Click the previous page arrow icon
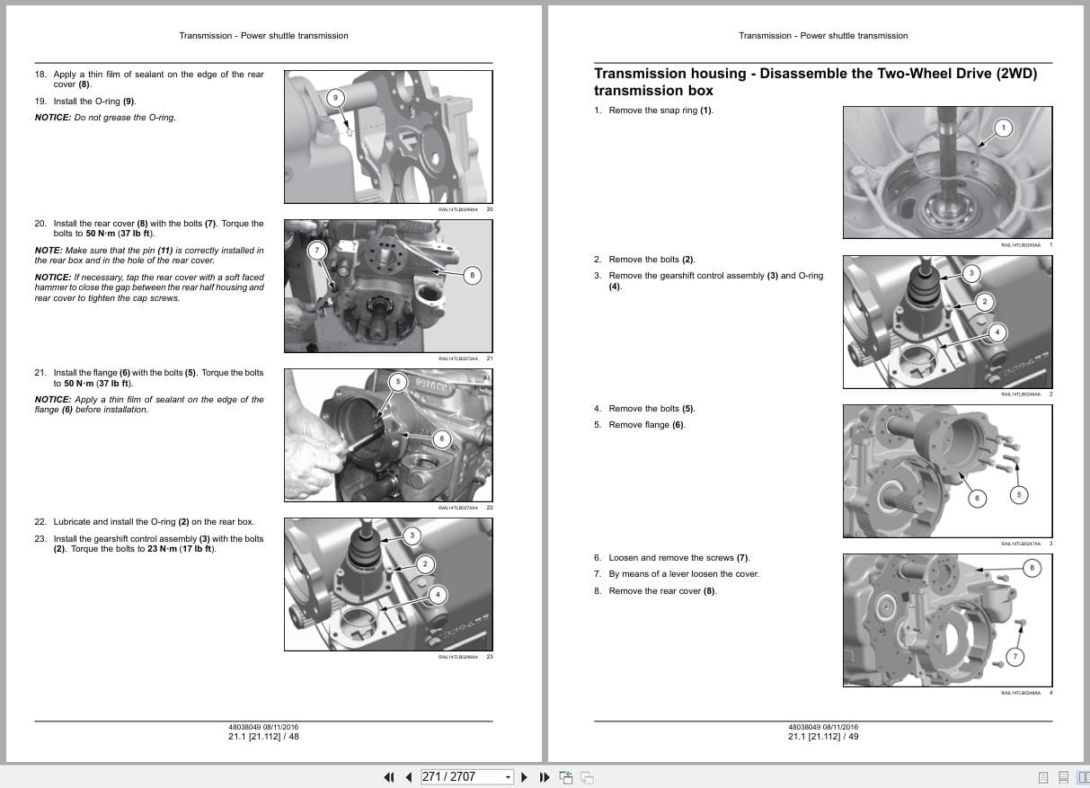Viewport: 1090px width, 788px height. coord(408,776)
